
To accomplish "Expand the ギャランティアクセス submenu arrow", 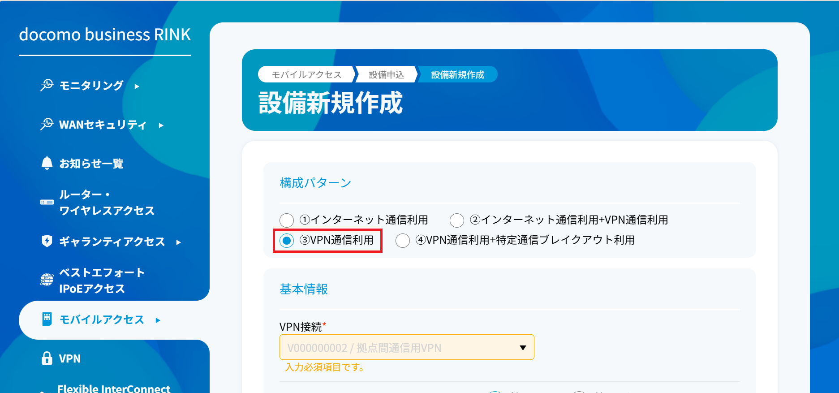I will (x=179, y=242).
